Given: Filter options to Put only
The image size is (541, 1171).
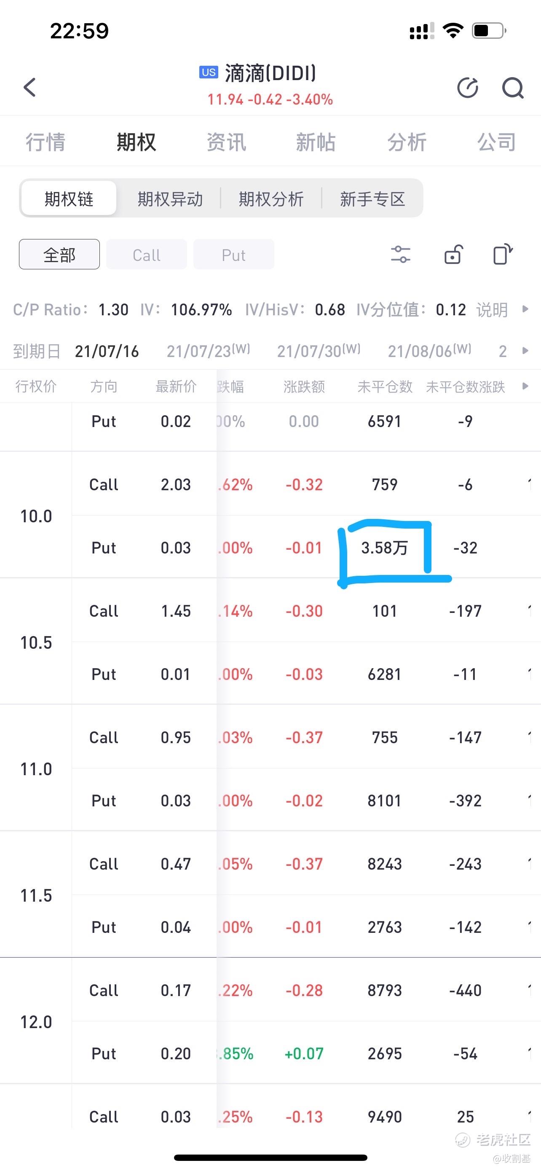Looking at the screenshot, I should [x=233, y=255].
